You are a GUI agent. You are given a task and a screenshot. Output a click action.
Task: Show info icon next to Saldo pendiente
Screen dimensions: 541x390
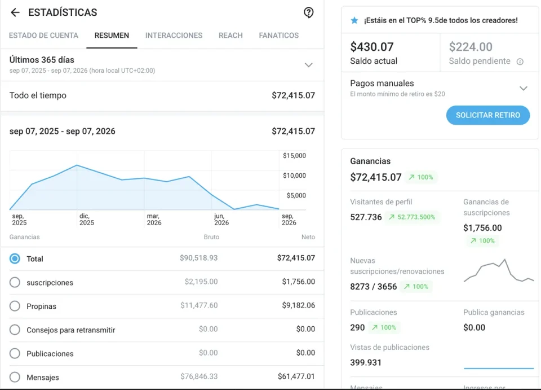tap(520, 62)
